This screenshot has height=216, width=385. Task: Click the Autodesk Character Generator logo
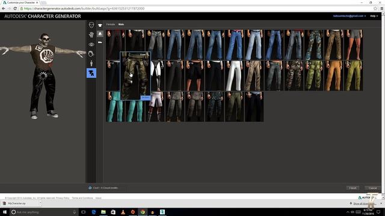43,16
